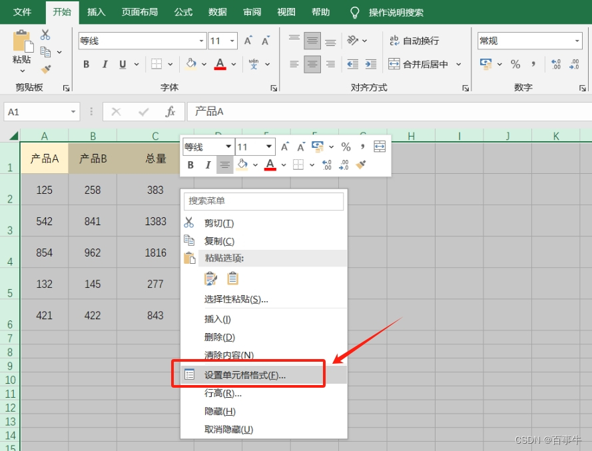Screen dimensions: 592x451
Task: Click the insert function fx icon
Action: coord(170,111)
